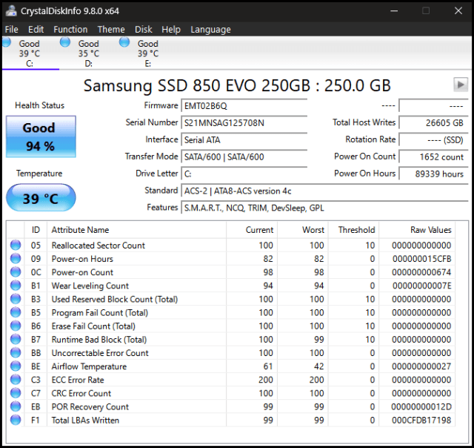
Task: Close the CrystalDiskInfo window
Action: [458, 11]
